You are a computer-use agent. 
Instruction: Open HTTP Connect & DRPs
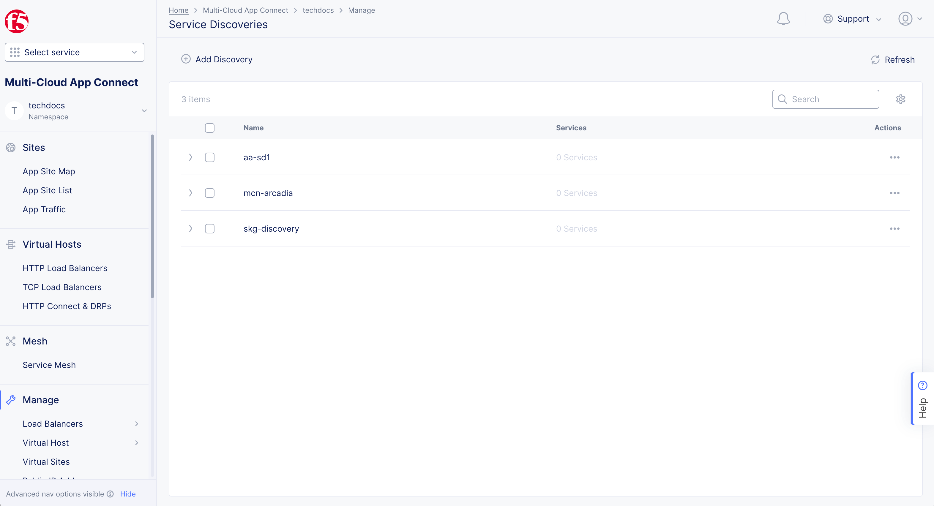click(x=67, y=306)
